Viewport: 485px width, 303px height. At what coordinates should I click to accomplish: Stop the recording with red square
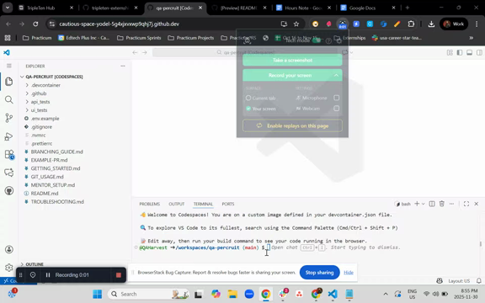[119, 275]
